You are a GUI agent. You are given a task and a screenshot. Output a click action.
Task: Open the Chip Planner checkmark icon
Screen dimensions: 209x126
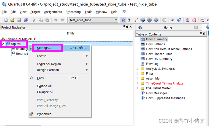[149, 20]
